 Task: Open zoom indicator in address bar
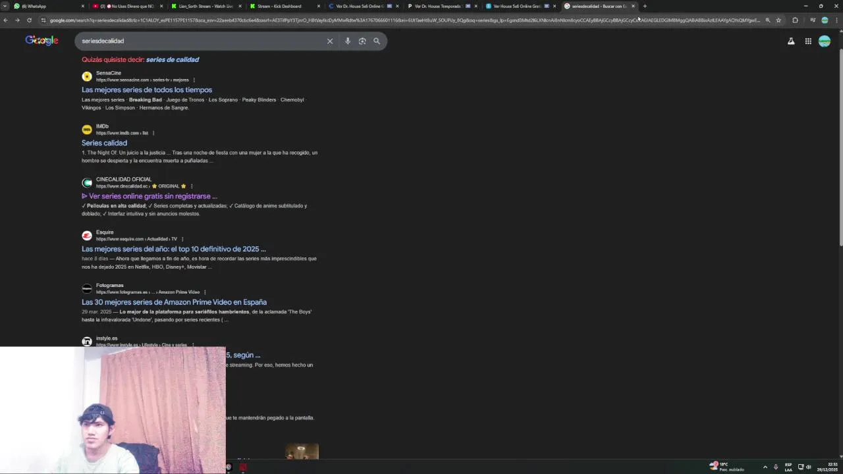click(x=768, y=20)
